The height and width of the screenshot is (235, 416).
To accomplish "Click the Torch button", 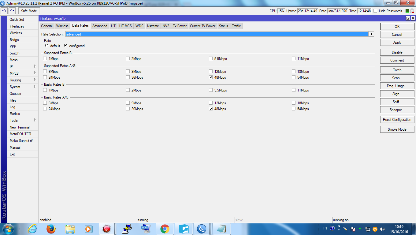I will click(397, 70).
